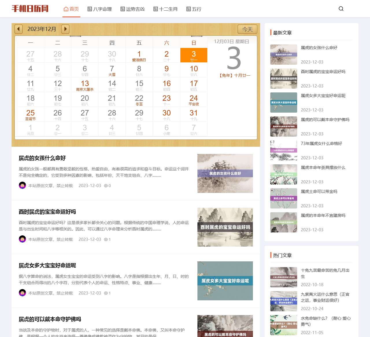
Task: Select December 13 南京大屠杀 date
Action: (x=85, y=85)
